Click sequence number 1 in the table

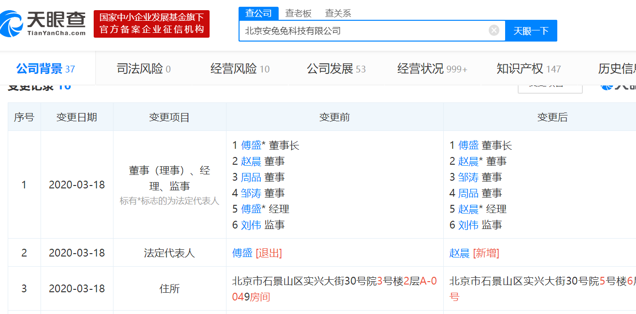[x=24, y=185]
